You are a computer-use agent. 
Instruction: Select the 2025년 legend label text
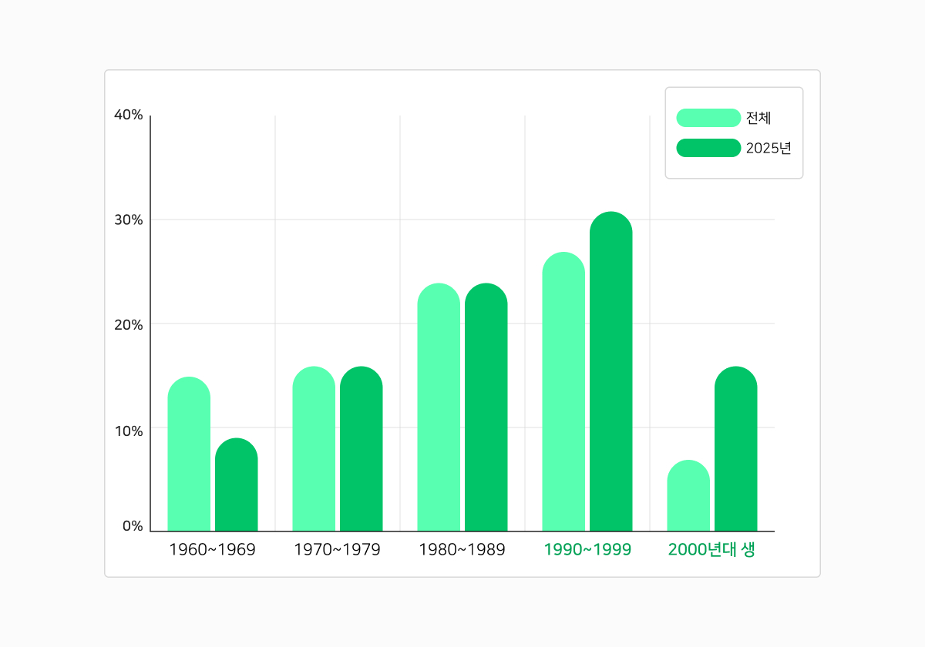tap(769, 148)
